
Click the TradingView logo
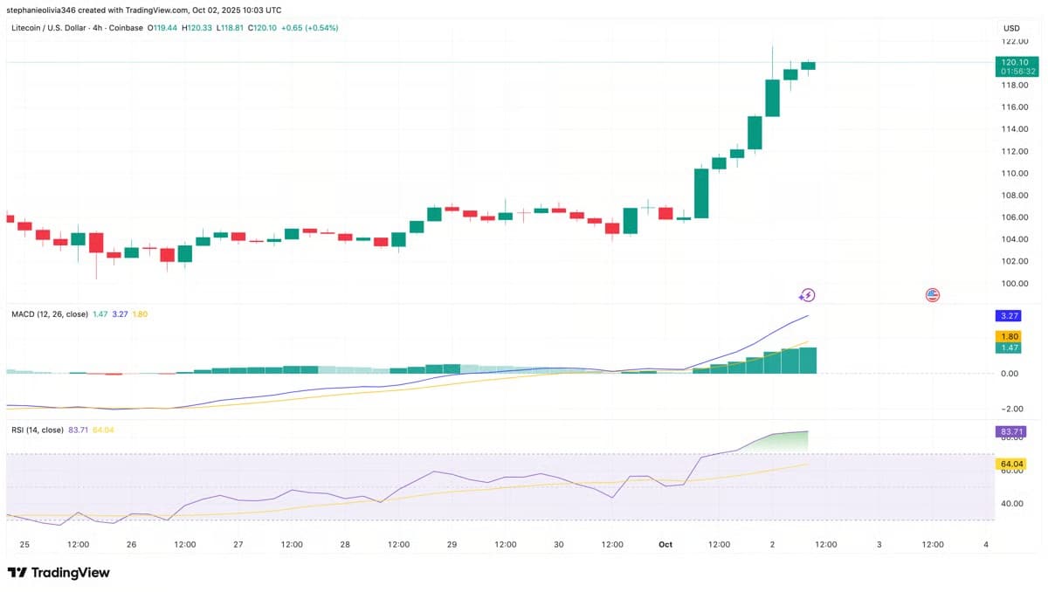click(59, 572)
